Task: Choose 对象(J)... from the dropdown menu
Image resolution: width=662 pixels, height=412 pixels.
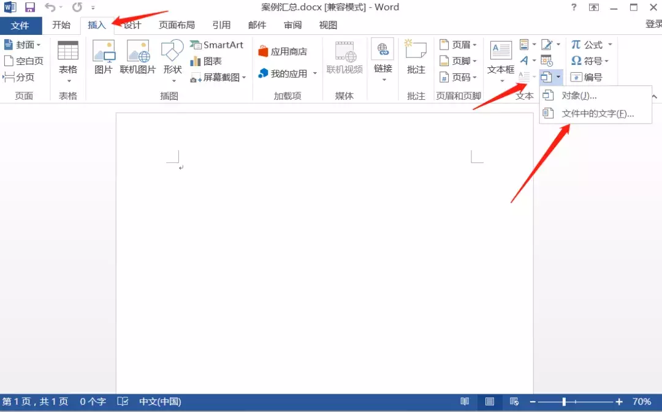Action: [596, 96]
